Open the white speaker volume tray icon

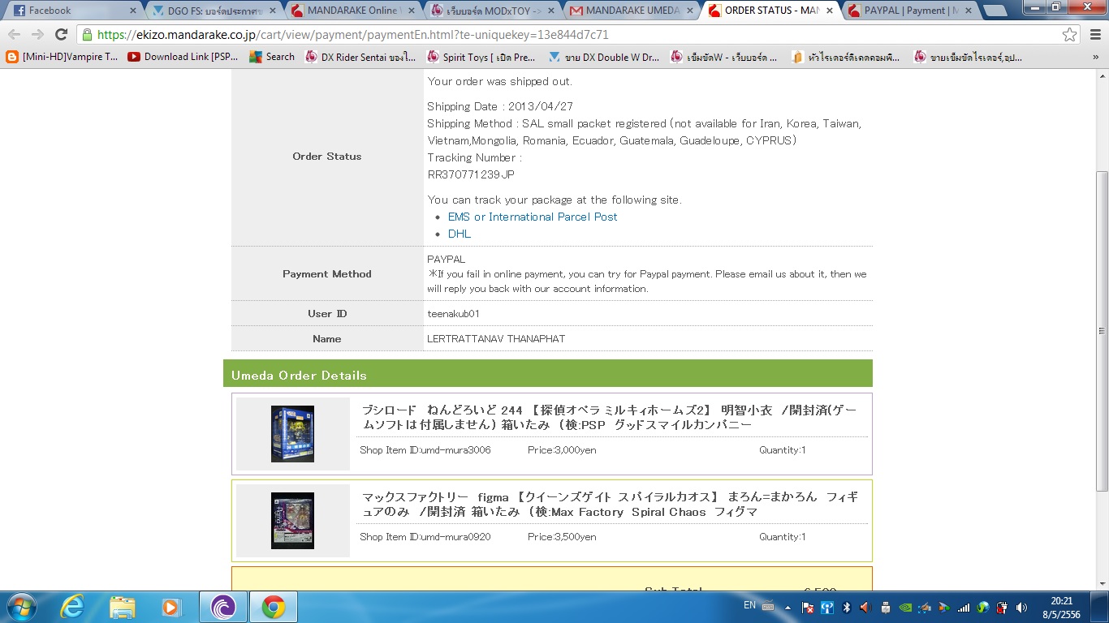pos(1021,607)
